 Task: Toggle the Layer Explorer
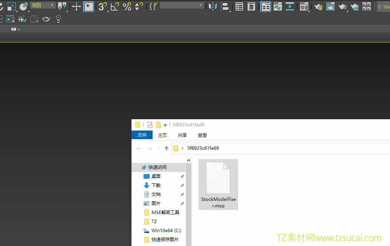pyautogui.click(x=251, y=6)
